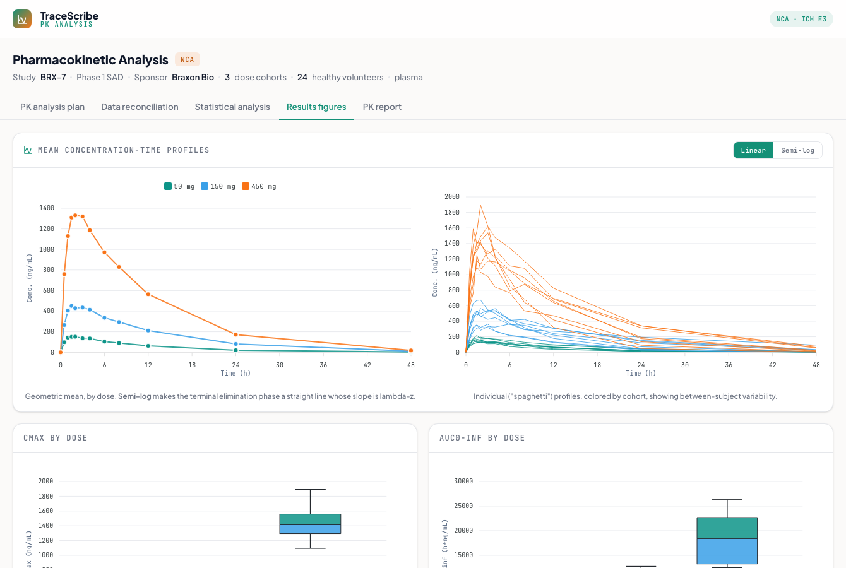Click the AUC0-inf by dose box plot box

click(x=727, y=540)
